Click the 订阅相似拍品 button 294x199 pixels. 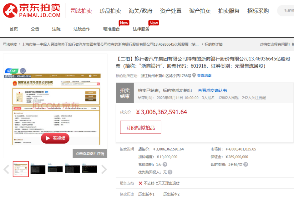[140, 127]
